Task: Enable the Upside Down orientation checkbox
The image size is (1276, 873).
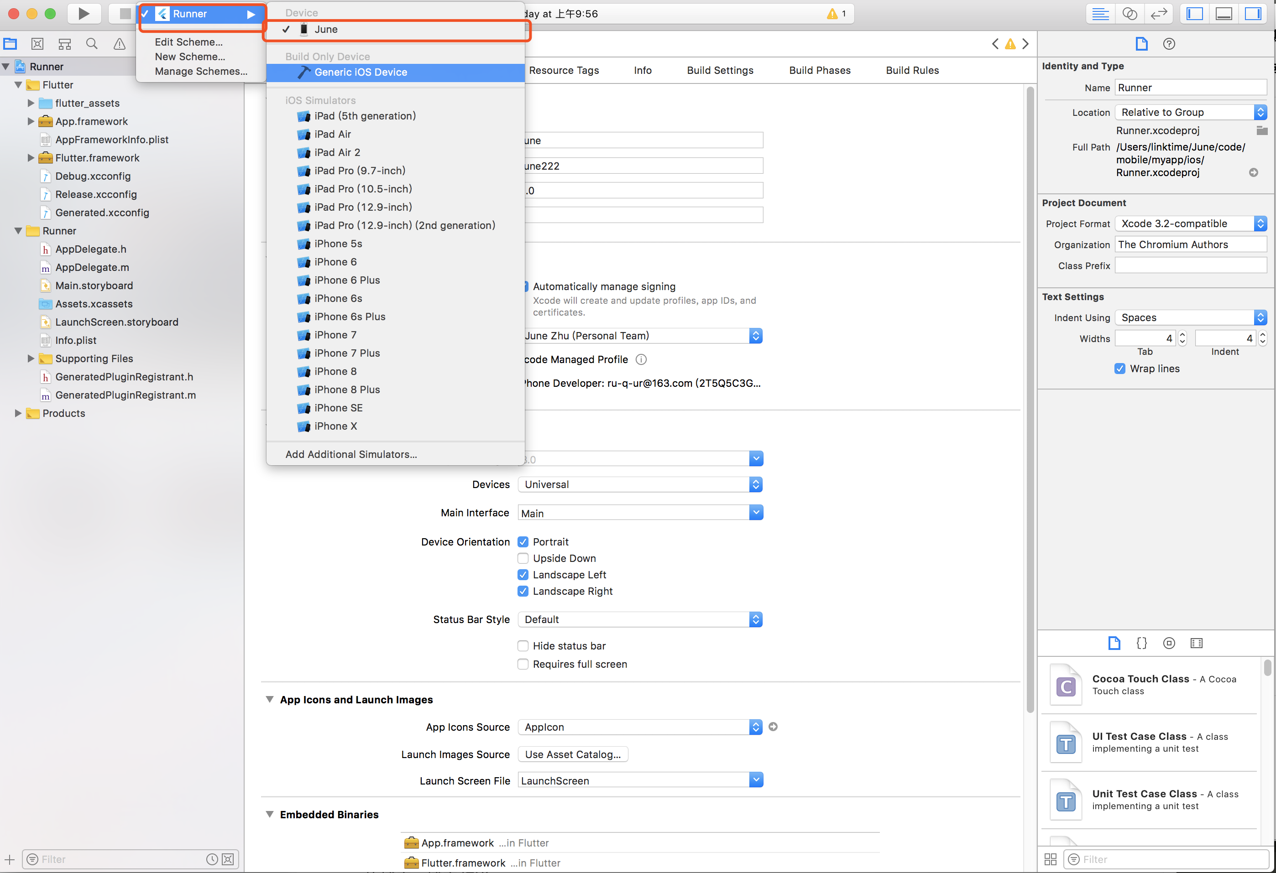Action: coord(523,558)
